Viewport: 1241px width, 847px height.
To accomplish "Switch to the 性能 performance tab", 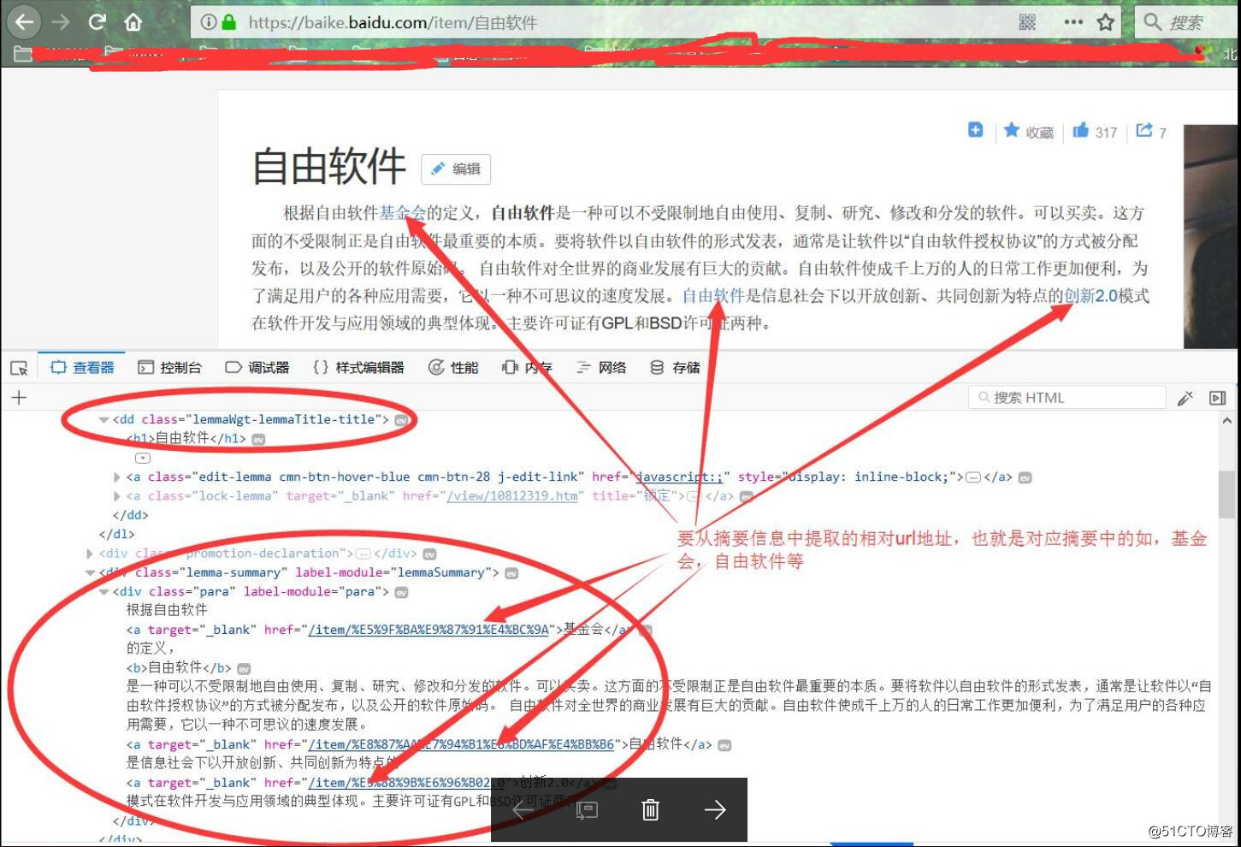I will (453, 368).
